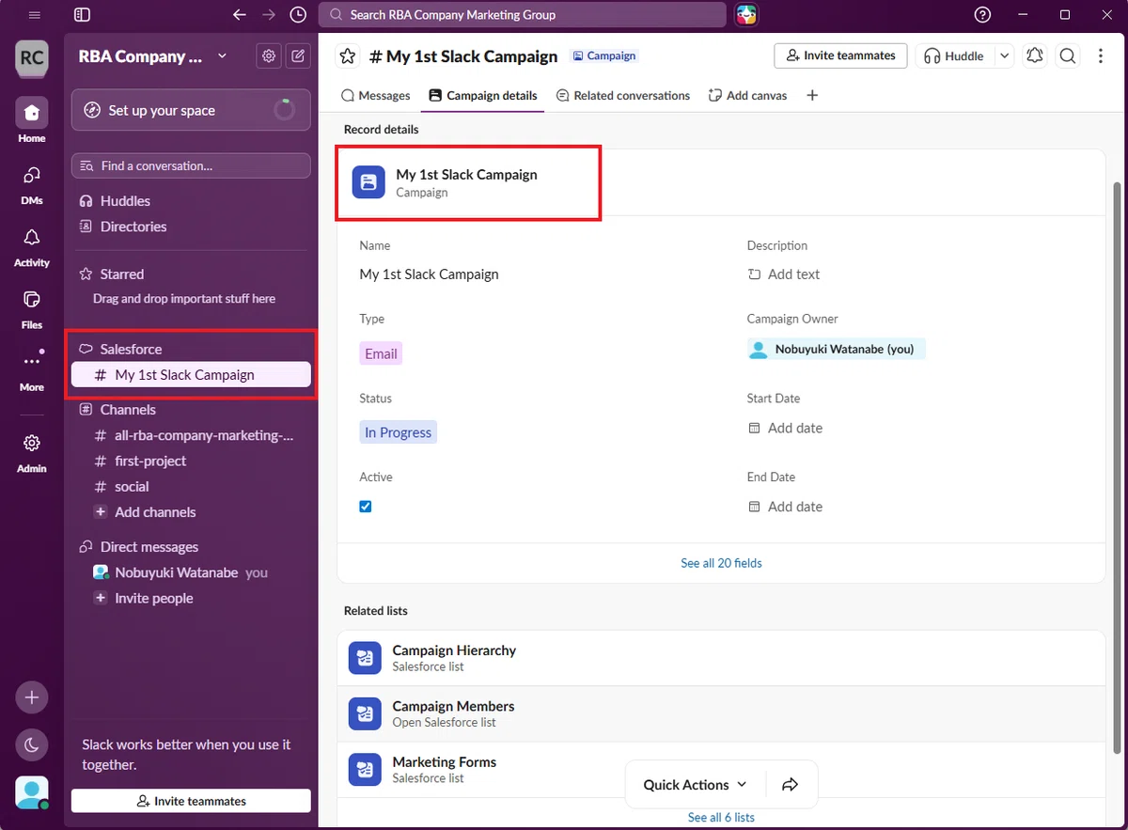This screenshot has height=830, width=1128.
Task: Open Files in the left rail
Action: click(x=32, y=308)
